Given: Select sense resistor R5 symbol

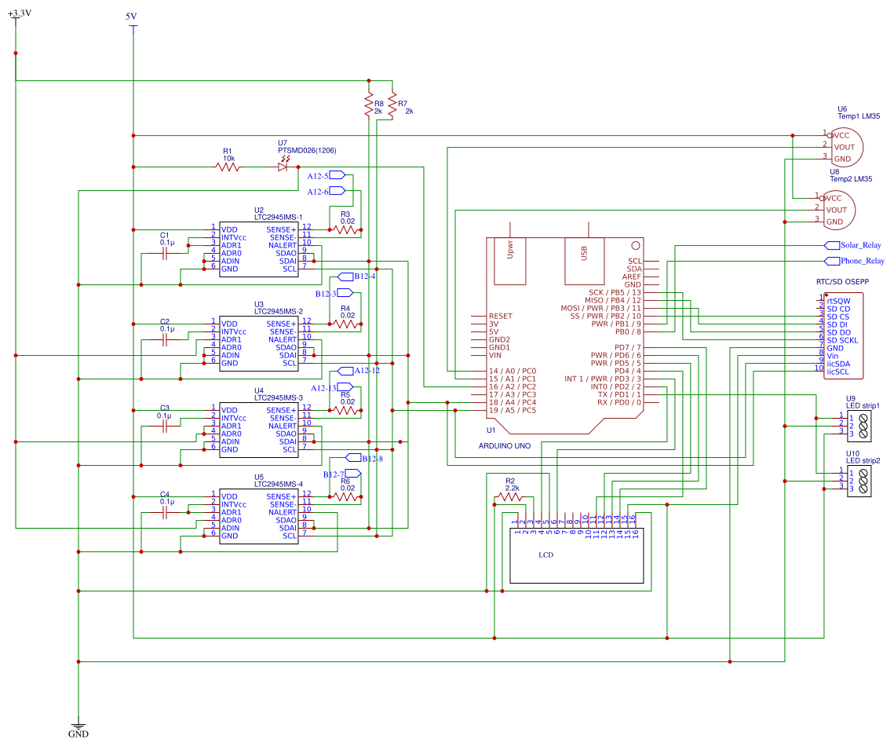Looking at the screenshot, I should [347, 410].
